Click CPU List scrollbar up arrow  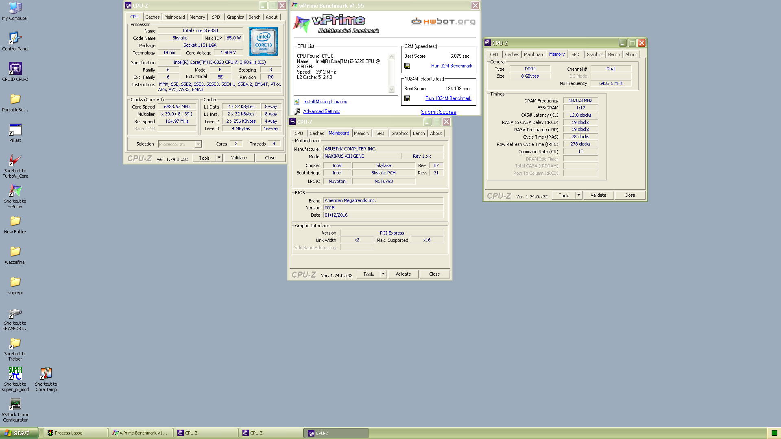point(392,57)
